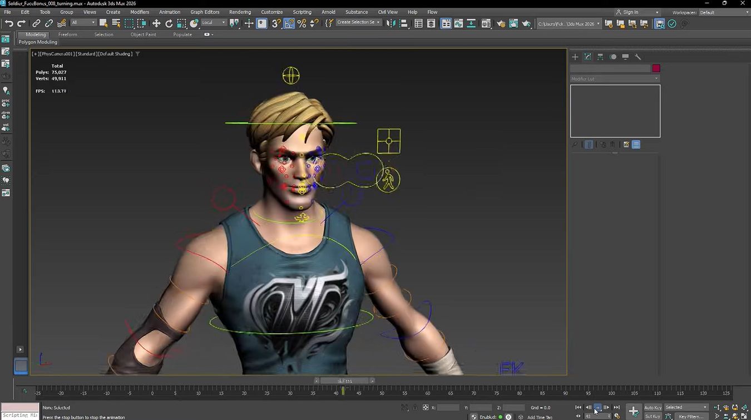Screen dimensions: 751x420
Task: Open the Utilities wrench panel tab
Action: [x=638, y=57]
